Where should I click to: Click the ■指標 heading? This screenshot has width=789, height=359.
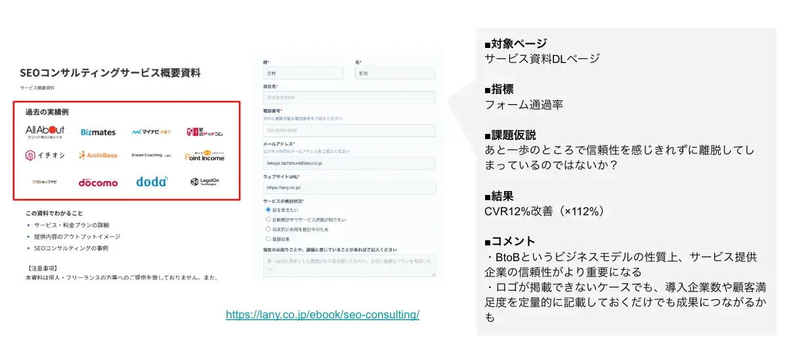(x=499, y=89)
